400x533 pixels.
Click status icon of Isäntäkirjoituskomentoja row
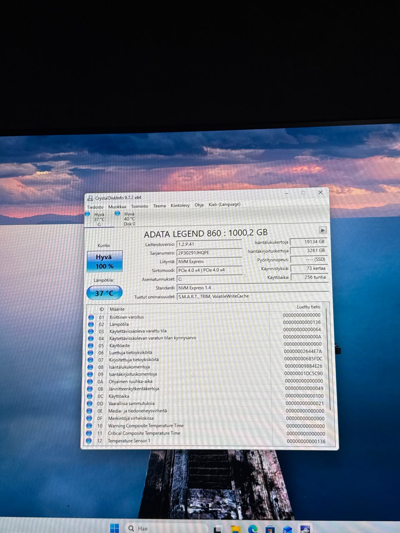coord(90,374)
